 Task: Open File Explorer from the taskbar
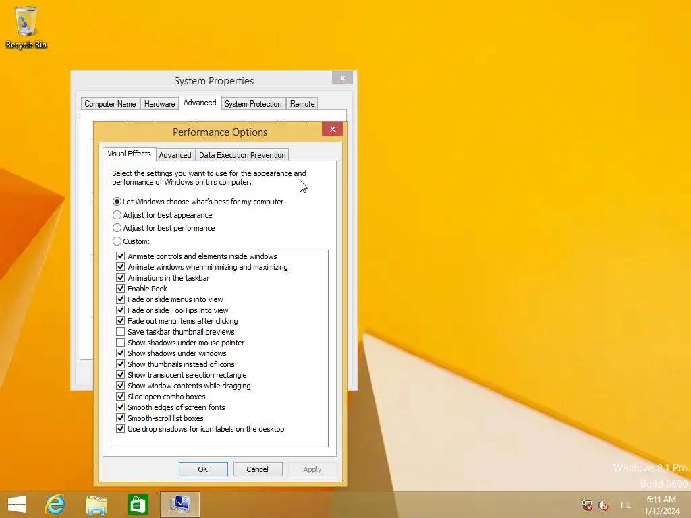click(x=96, y=505)
